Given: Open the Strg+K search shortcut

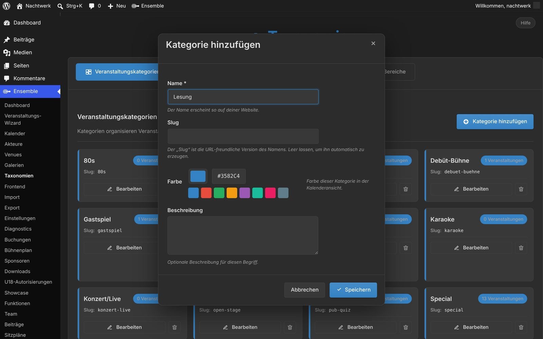Looking at the screenshot, I should click(70, 6).
